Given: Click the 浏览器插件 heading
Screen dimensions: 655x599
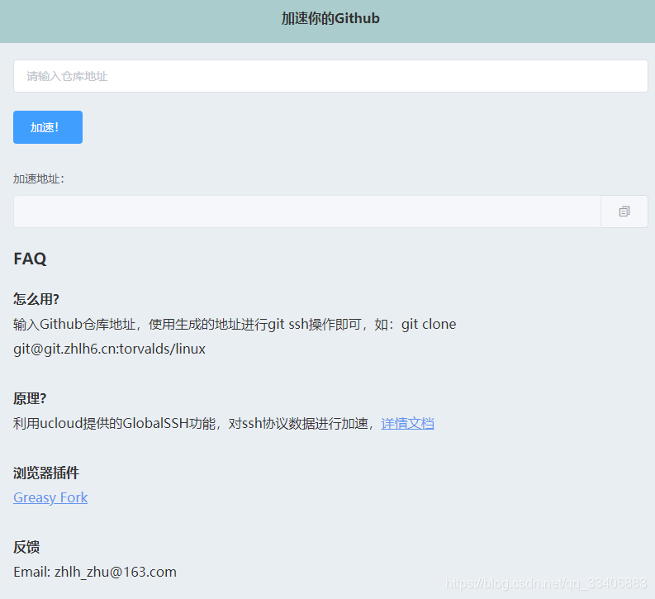Looking at the screenshot, I should pos(46,473).
